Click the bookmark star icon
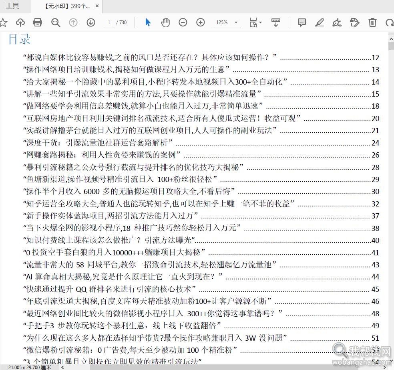394x370 pixels. [3, 22]
